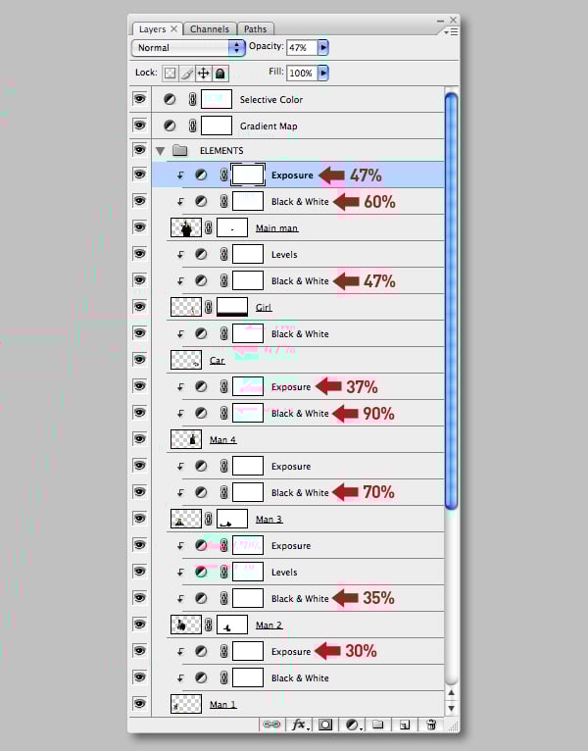The width and height of the screenshot is (588, 751).
Task: Hide the Selective Color layer
Action: [x=139, y=99]
